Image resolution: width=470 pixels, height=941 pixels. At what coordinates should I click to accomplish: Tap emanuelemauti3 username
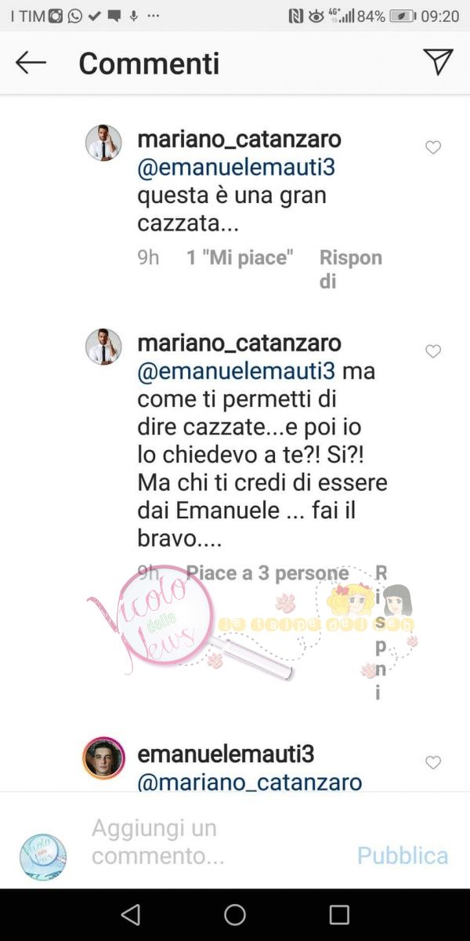(x=226, y=754)
